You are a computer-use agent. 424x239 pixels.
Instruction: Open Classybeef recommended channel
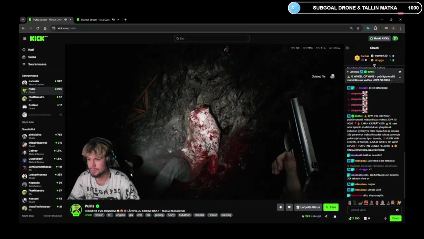point(42,160)
